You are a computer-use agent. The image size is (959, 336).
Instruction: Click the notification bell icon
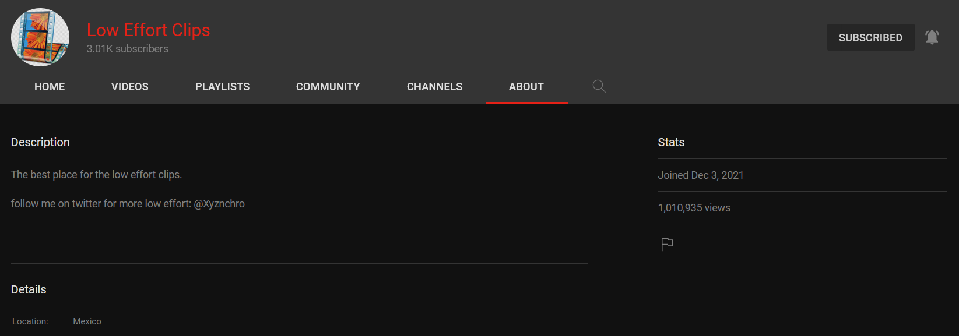pos(932,37)
